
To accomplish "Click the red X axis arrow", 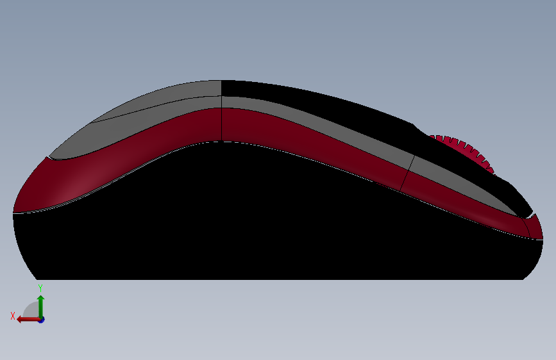I will [28, 320].
